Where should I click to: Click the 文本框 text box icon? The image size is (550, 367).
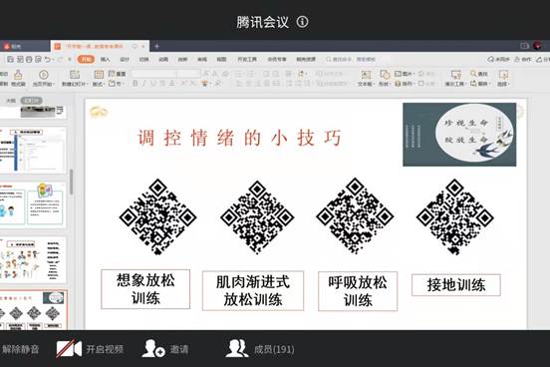point(366,75)
